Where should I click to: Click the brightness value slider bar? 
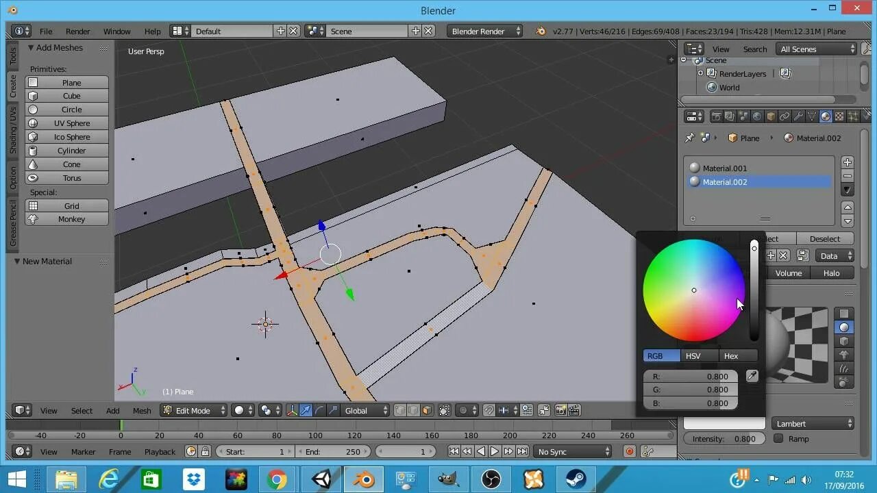click(x=754, y=290)
